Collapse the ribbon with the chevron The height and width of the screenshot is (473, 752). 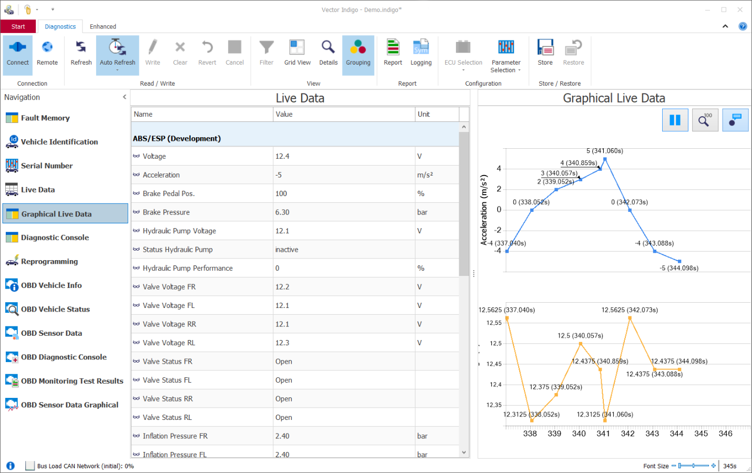tap(725, 26)
